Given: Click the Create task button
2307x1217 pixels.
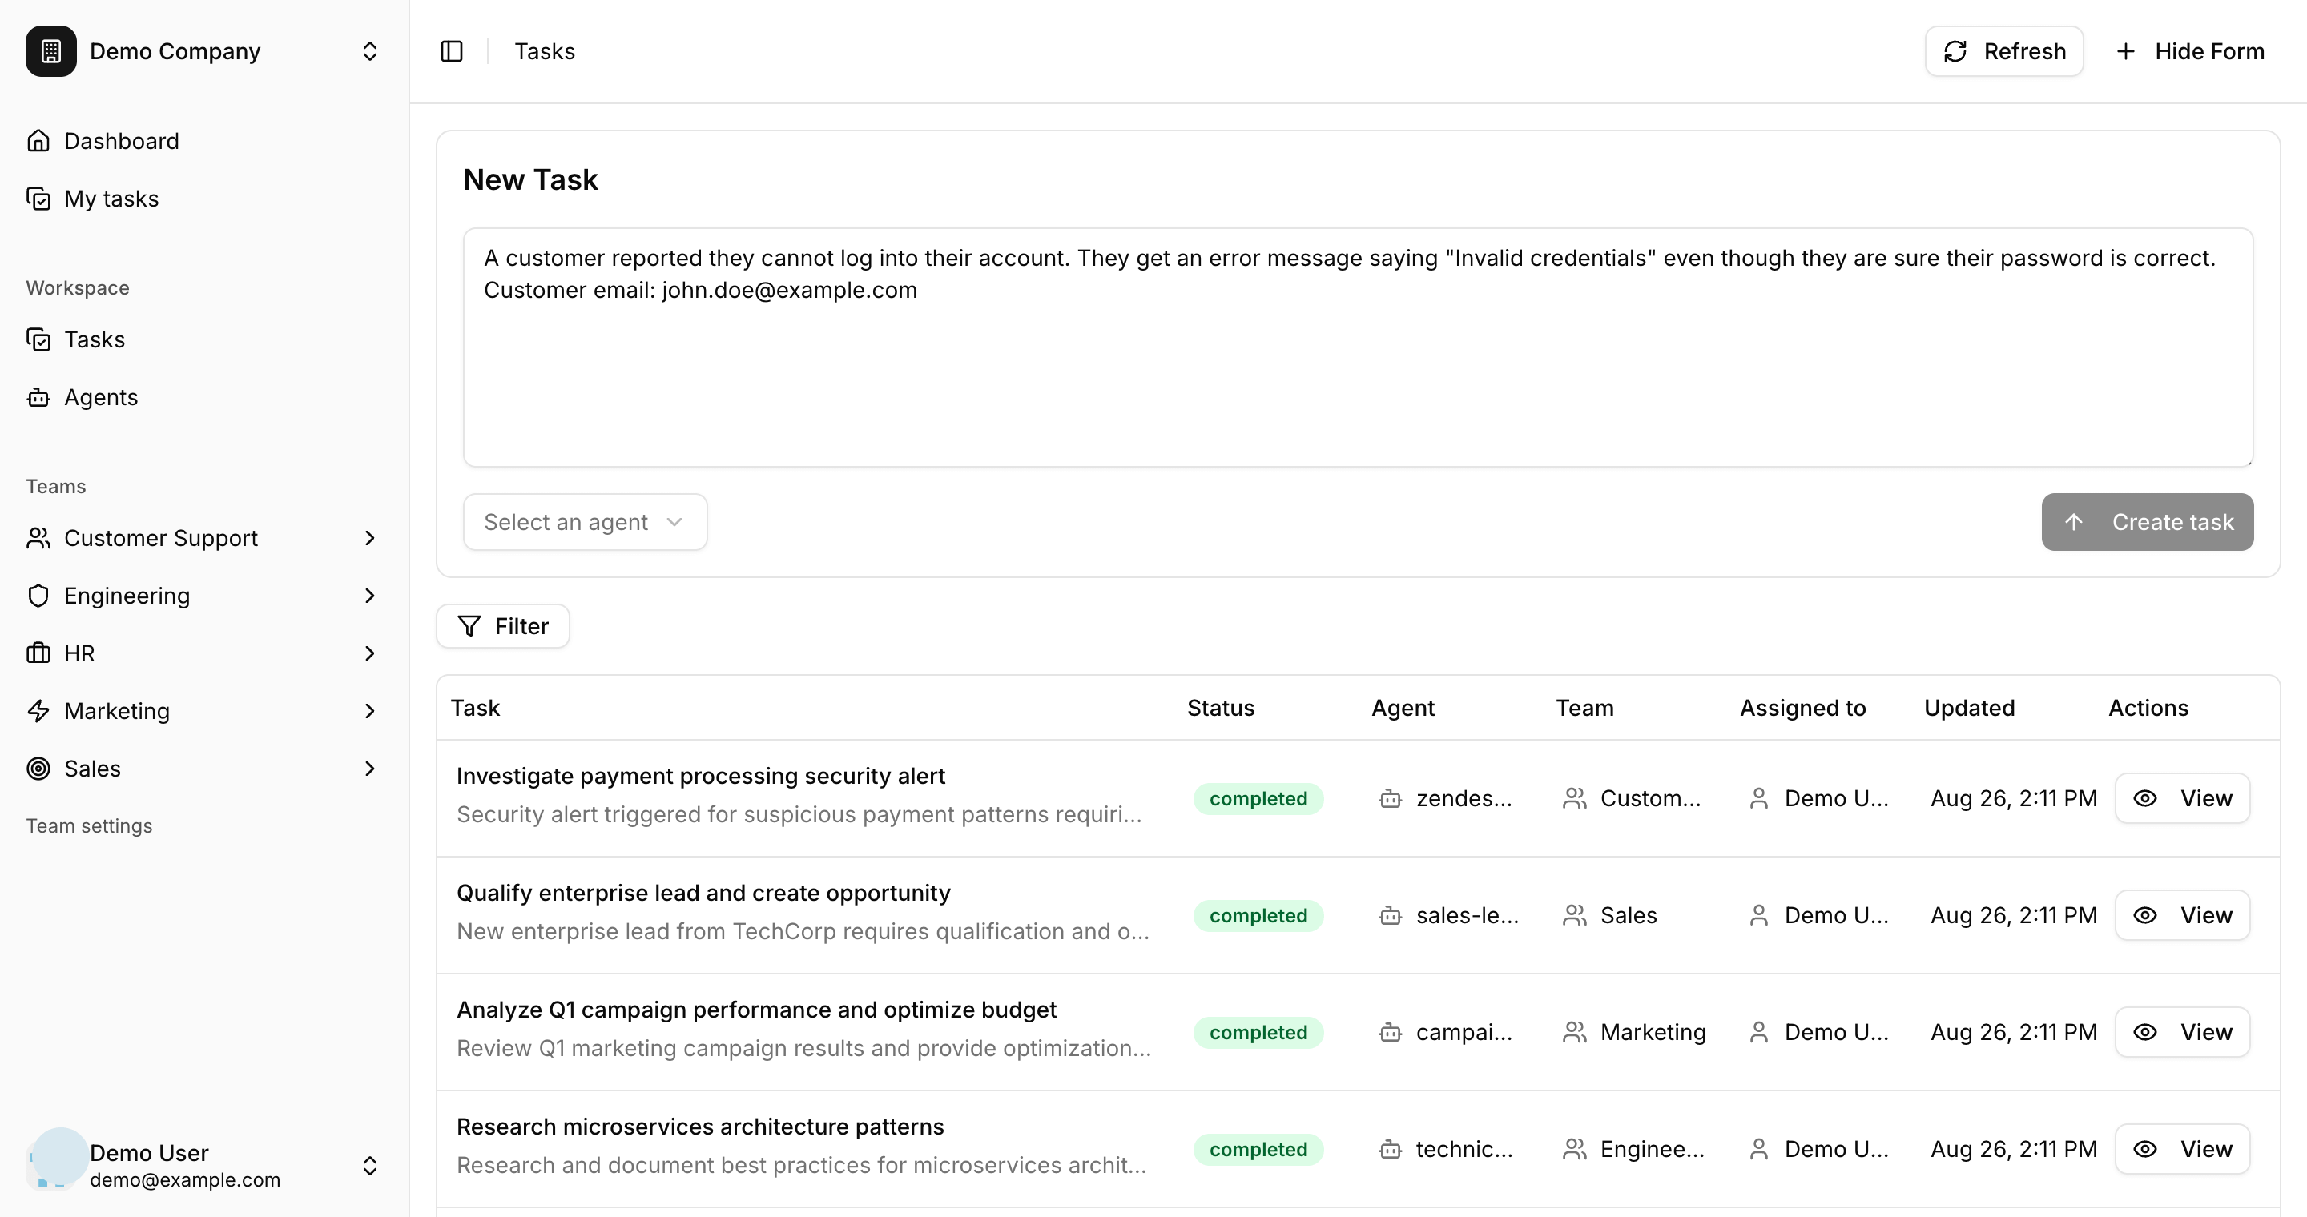Looking at the screenshot, I should click(x=2147, y=522).
